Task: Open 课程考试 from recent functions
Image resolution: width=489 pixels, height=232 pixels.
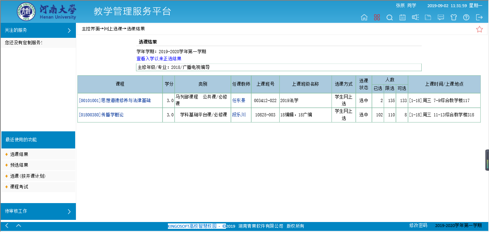Action: (19, 187)
